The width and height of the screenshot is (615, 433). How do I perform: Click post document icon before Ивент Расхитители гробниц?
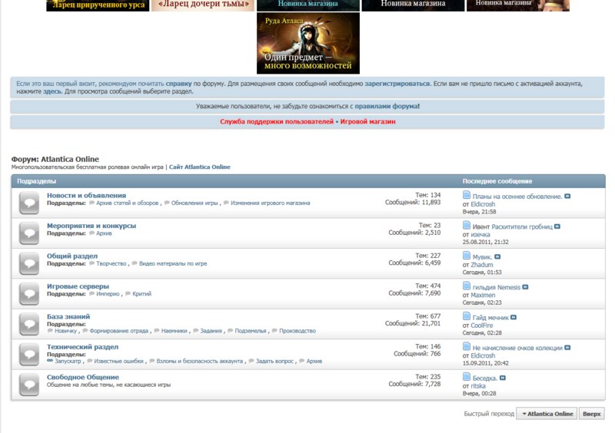click(x=467, y=226)
